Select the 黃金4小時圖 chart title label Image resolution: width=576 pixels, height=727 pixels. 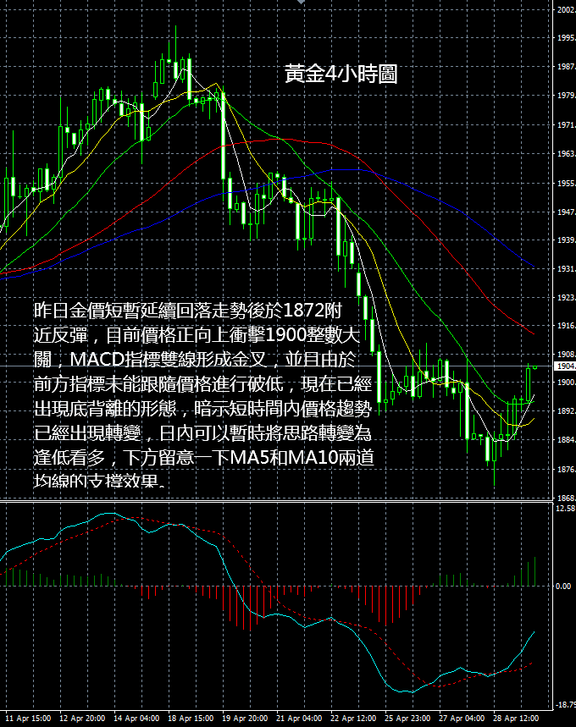coord(341,74)
